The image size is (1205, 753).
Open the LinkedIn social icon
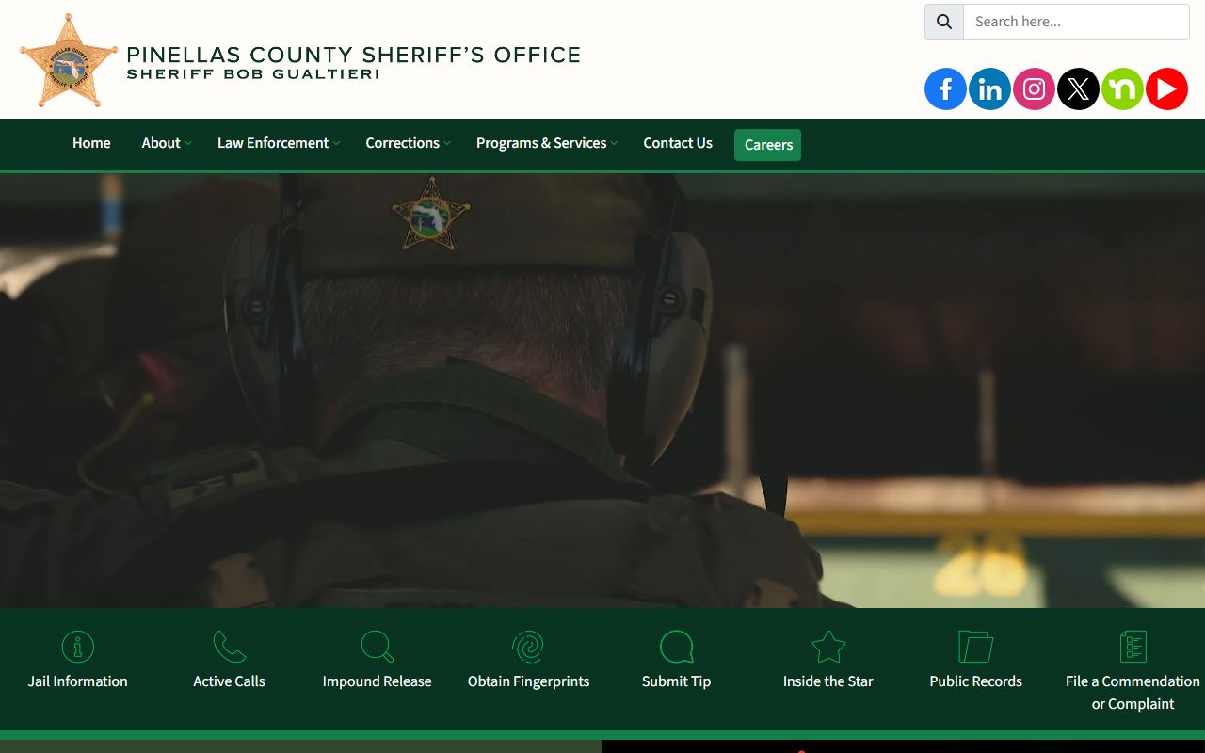click(989, 89)
